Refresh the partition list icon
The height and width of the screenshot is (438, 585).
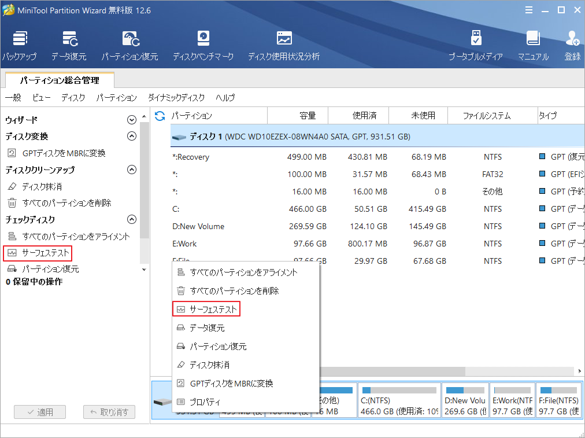point(160,116)
